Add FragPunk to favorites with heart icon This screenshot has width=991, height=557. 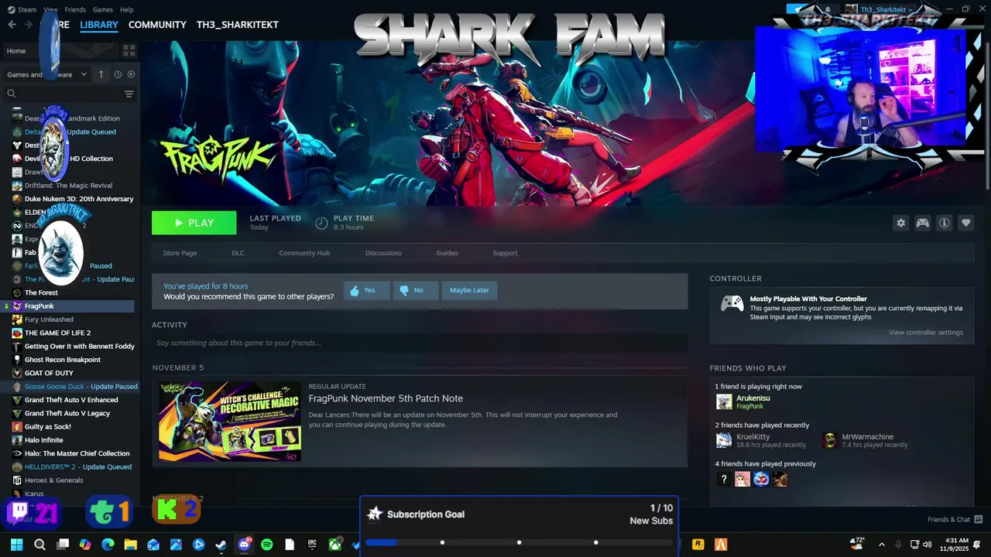pos(966,223)
